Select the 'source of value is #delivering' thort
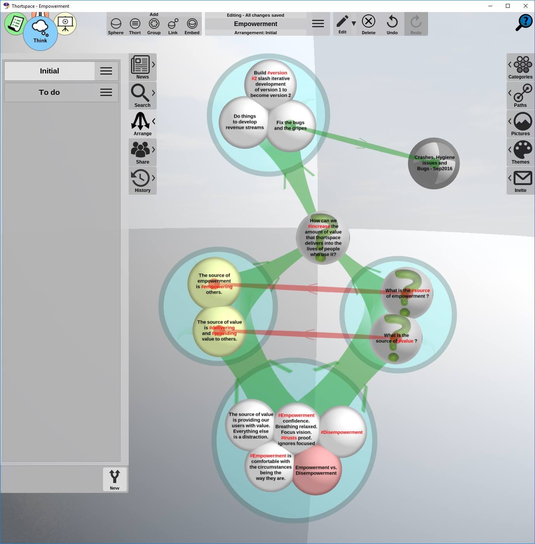 click(219, 331)
